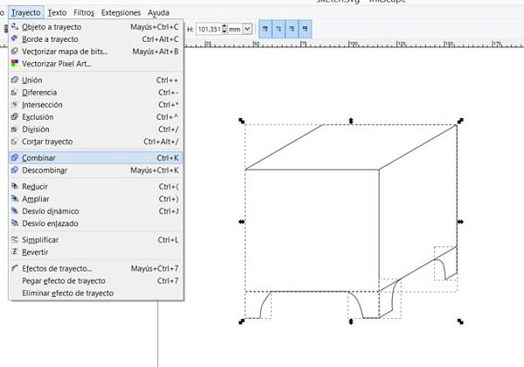The height and width of the screenshot is (367, 524).
Task: Increase height with the up stepper arrow
Action: click(x=224, y=26)
